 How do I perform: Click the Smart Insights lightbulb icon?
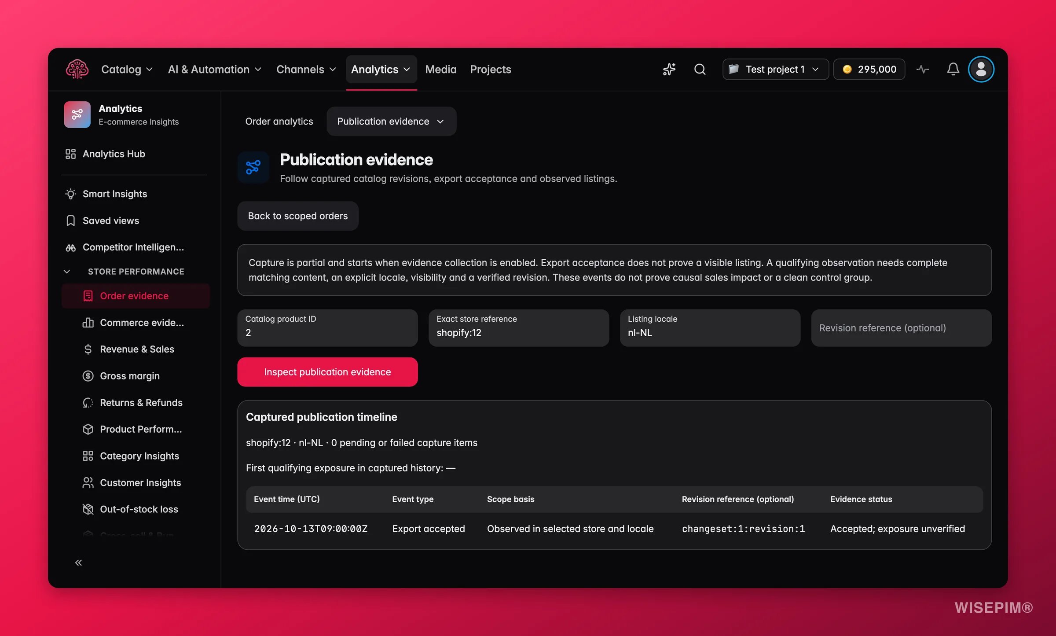pyautogui.click(x=70, y=194)
